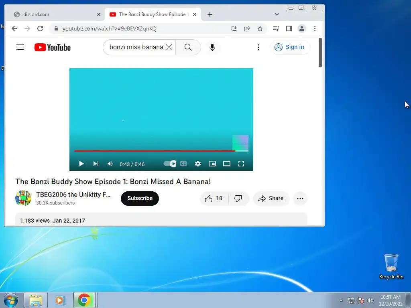Open YouTube settings three-dot menu
This screenshot has height=308, width=411.
[x=258, y=47]
